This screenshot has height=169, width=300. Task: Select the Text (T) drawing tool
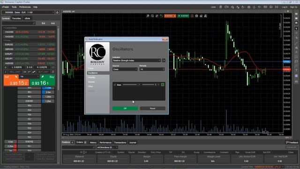296,70
